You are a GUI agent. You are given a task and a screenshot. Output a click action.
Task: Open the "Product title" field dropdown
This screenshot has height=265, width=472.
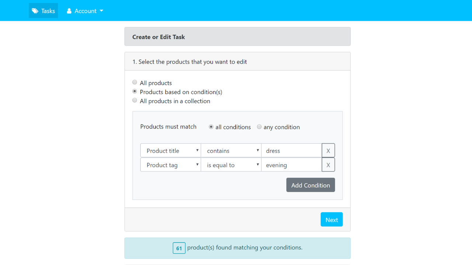point(170,151)
